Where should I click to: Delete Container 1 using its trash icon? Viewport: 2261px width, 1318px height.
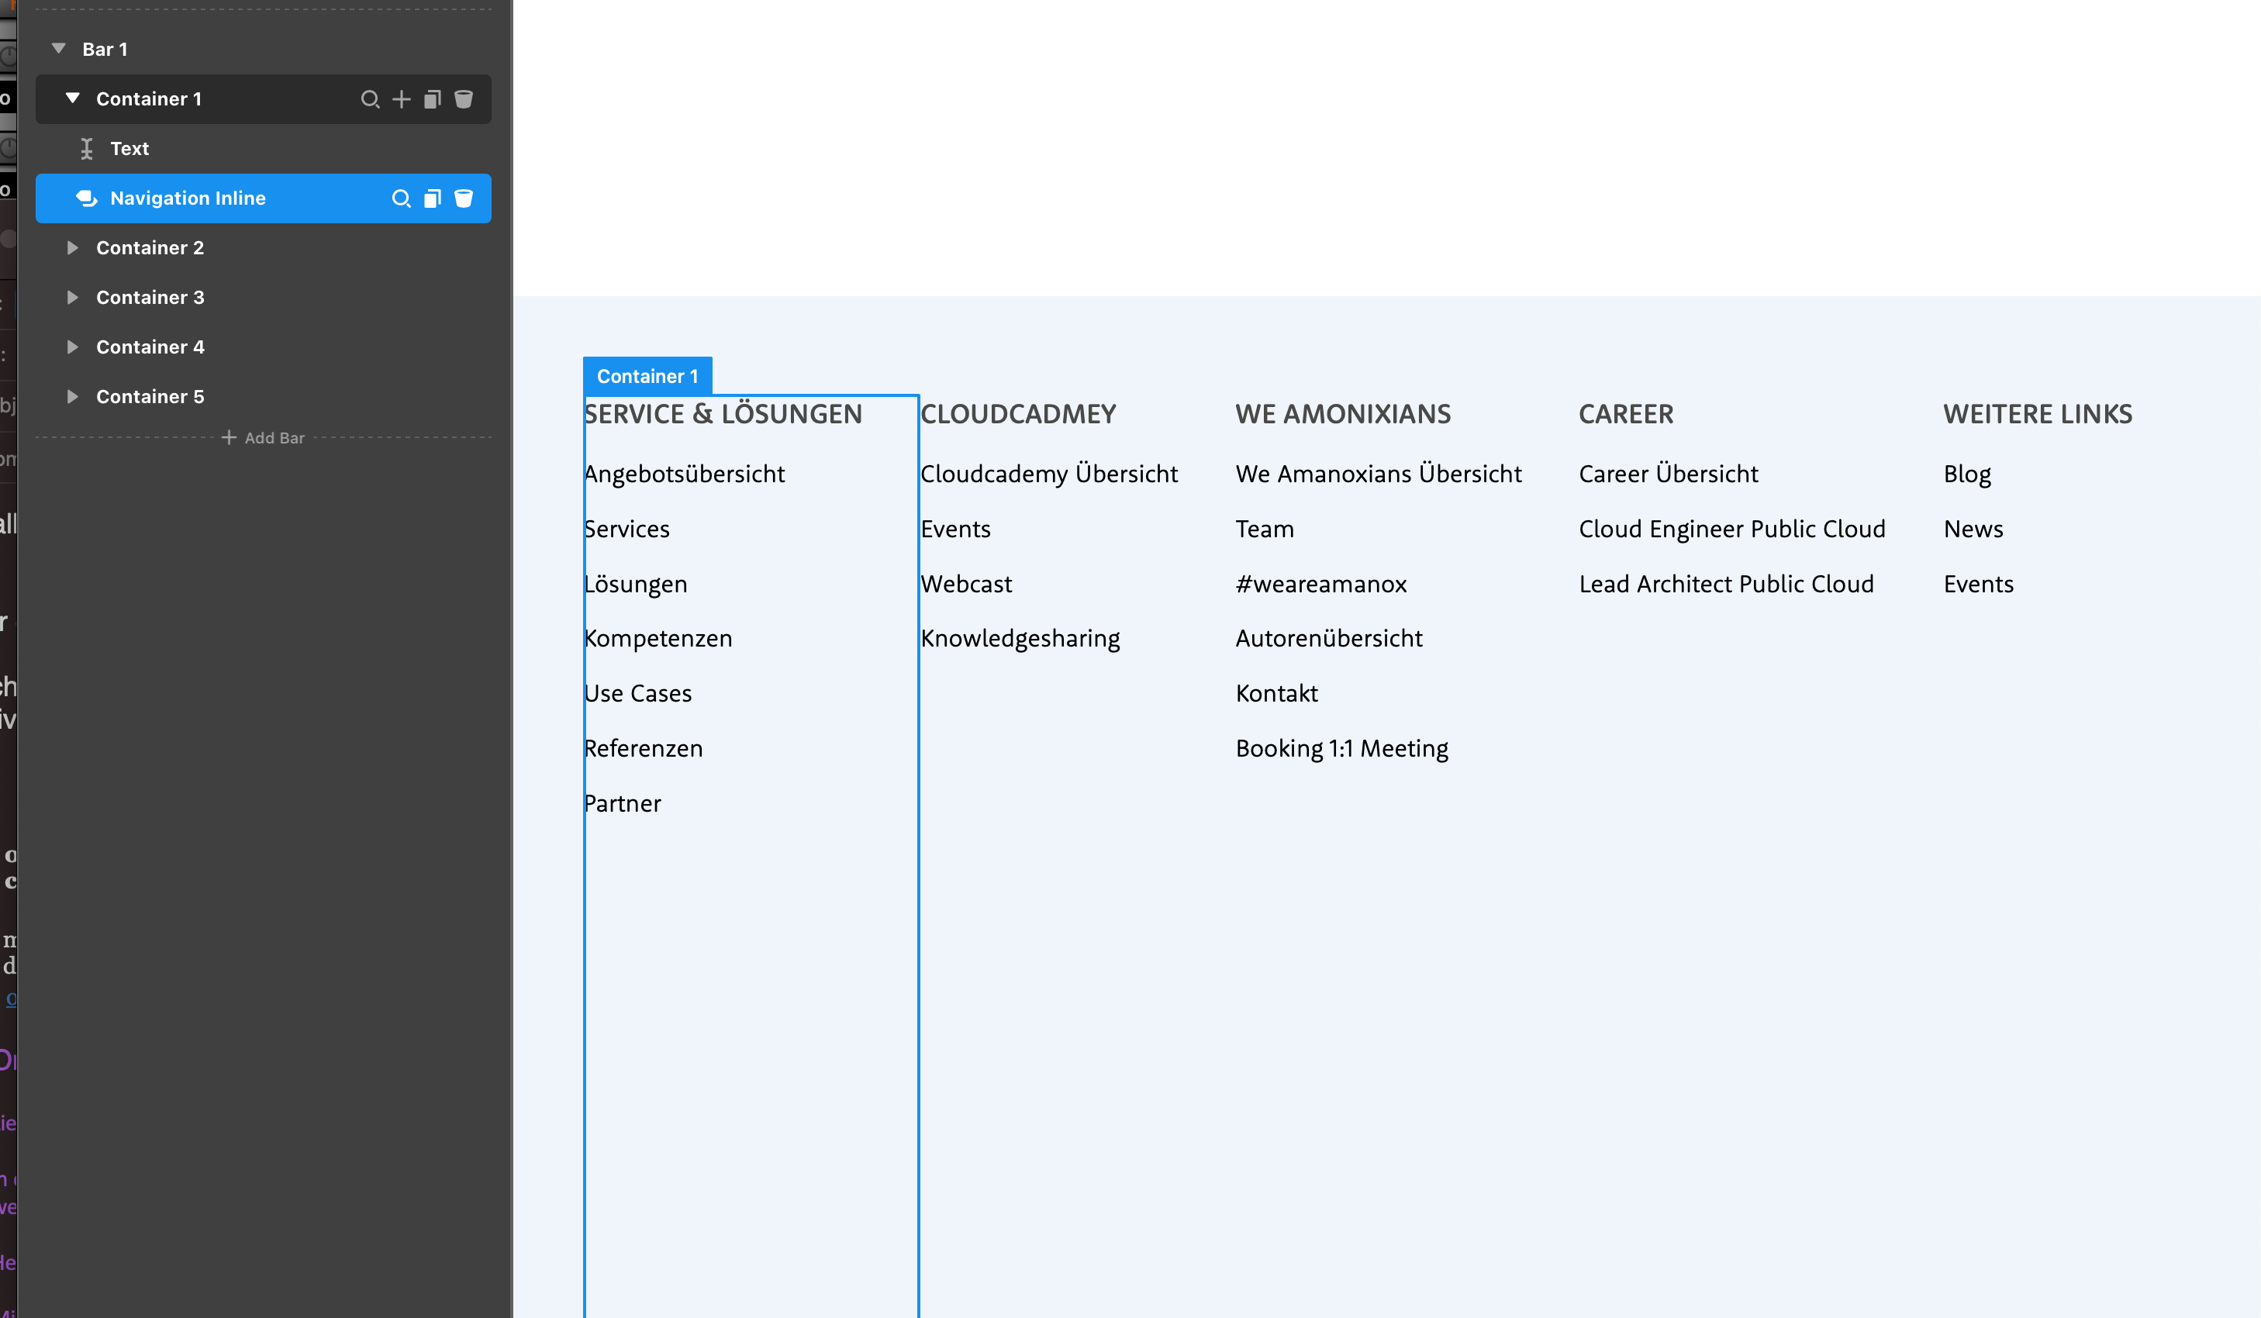tap(464, 99)
